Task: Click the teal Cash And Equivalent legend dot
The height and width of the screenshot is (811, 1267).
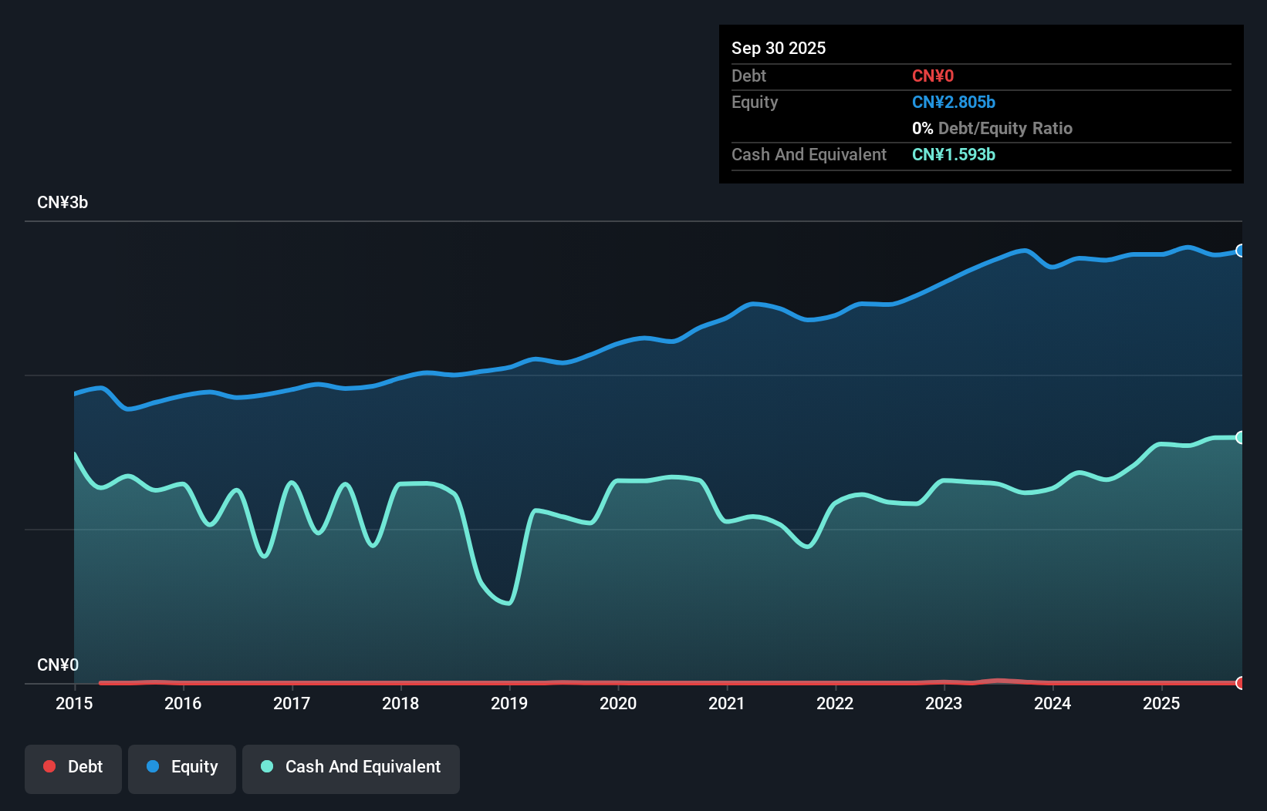Action: click(267, 766)
